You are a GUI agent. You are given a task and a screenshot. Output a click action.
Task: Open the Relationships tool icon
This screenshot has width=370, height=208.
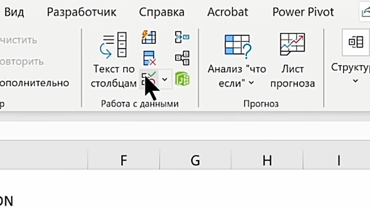click(182, 58)
